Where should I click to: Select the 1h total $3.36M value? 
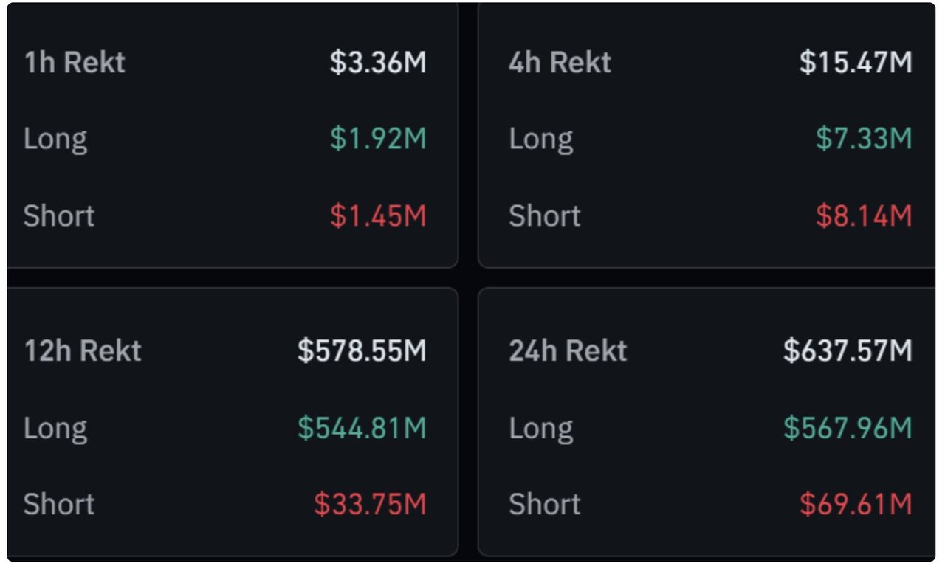[x=378, y=63]
